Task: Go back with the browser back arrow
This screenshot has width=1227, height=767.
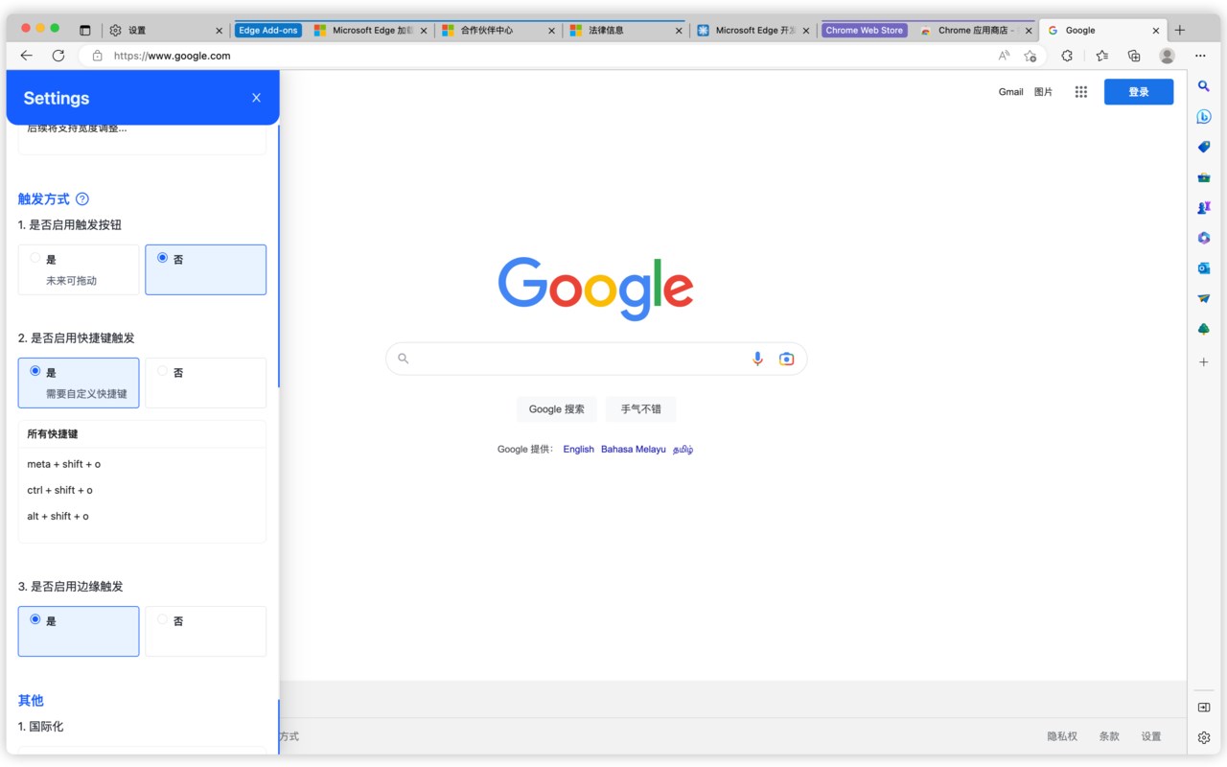Action: click(x=27, y=56)
